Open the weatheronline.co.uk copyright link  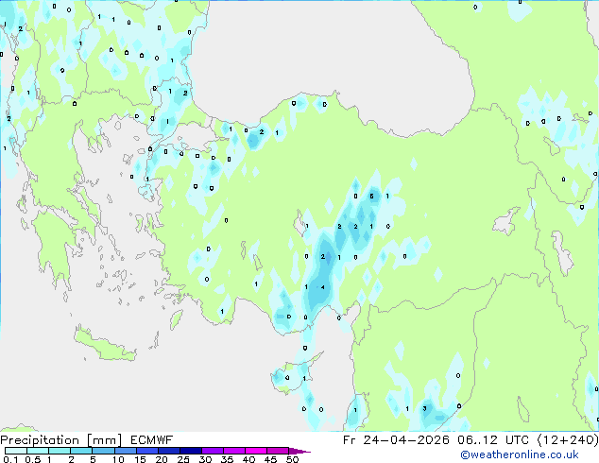(520, 454)
